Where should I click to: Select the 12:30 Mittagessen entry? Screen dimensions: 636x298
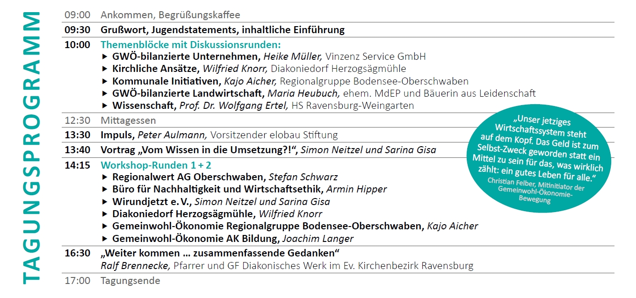point(128,121)
